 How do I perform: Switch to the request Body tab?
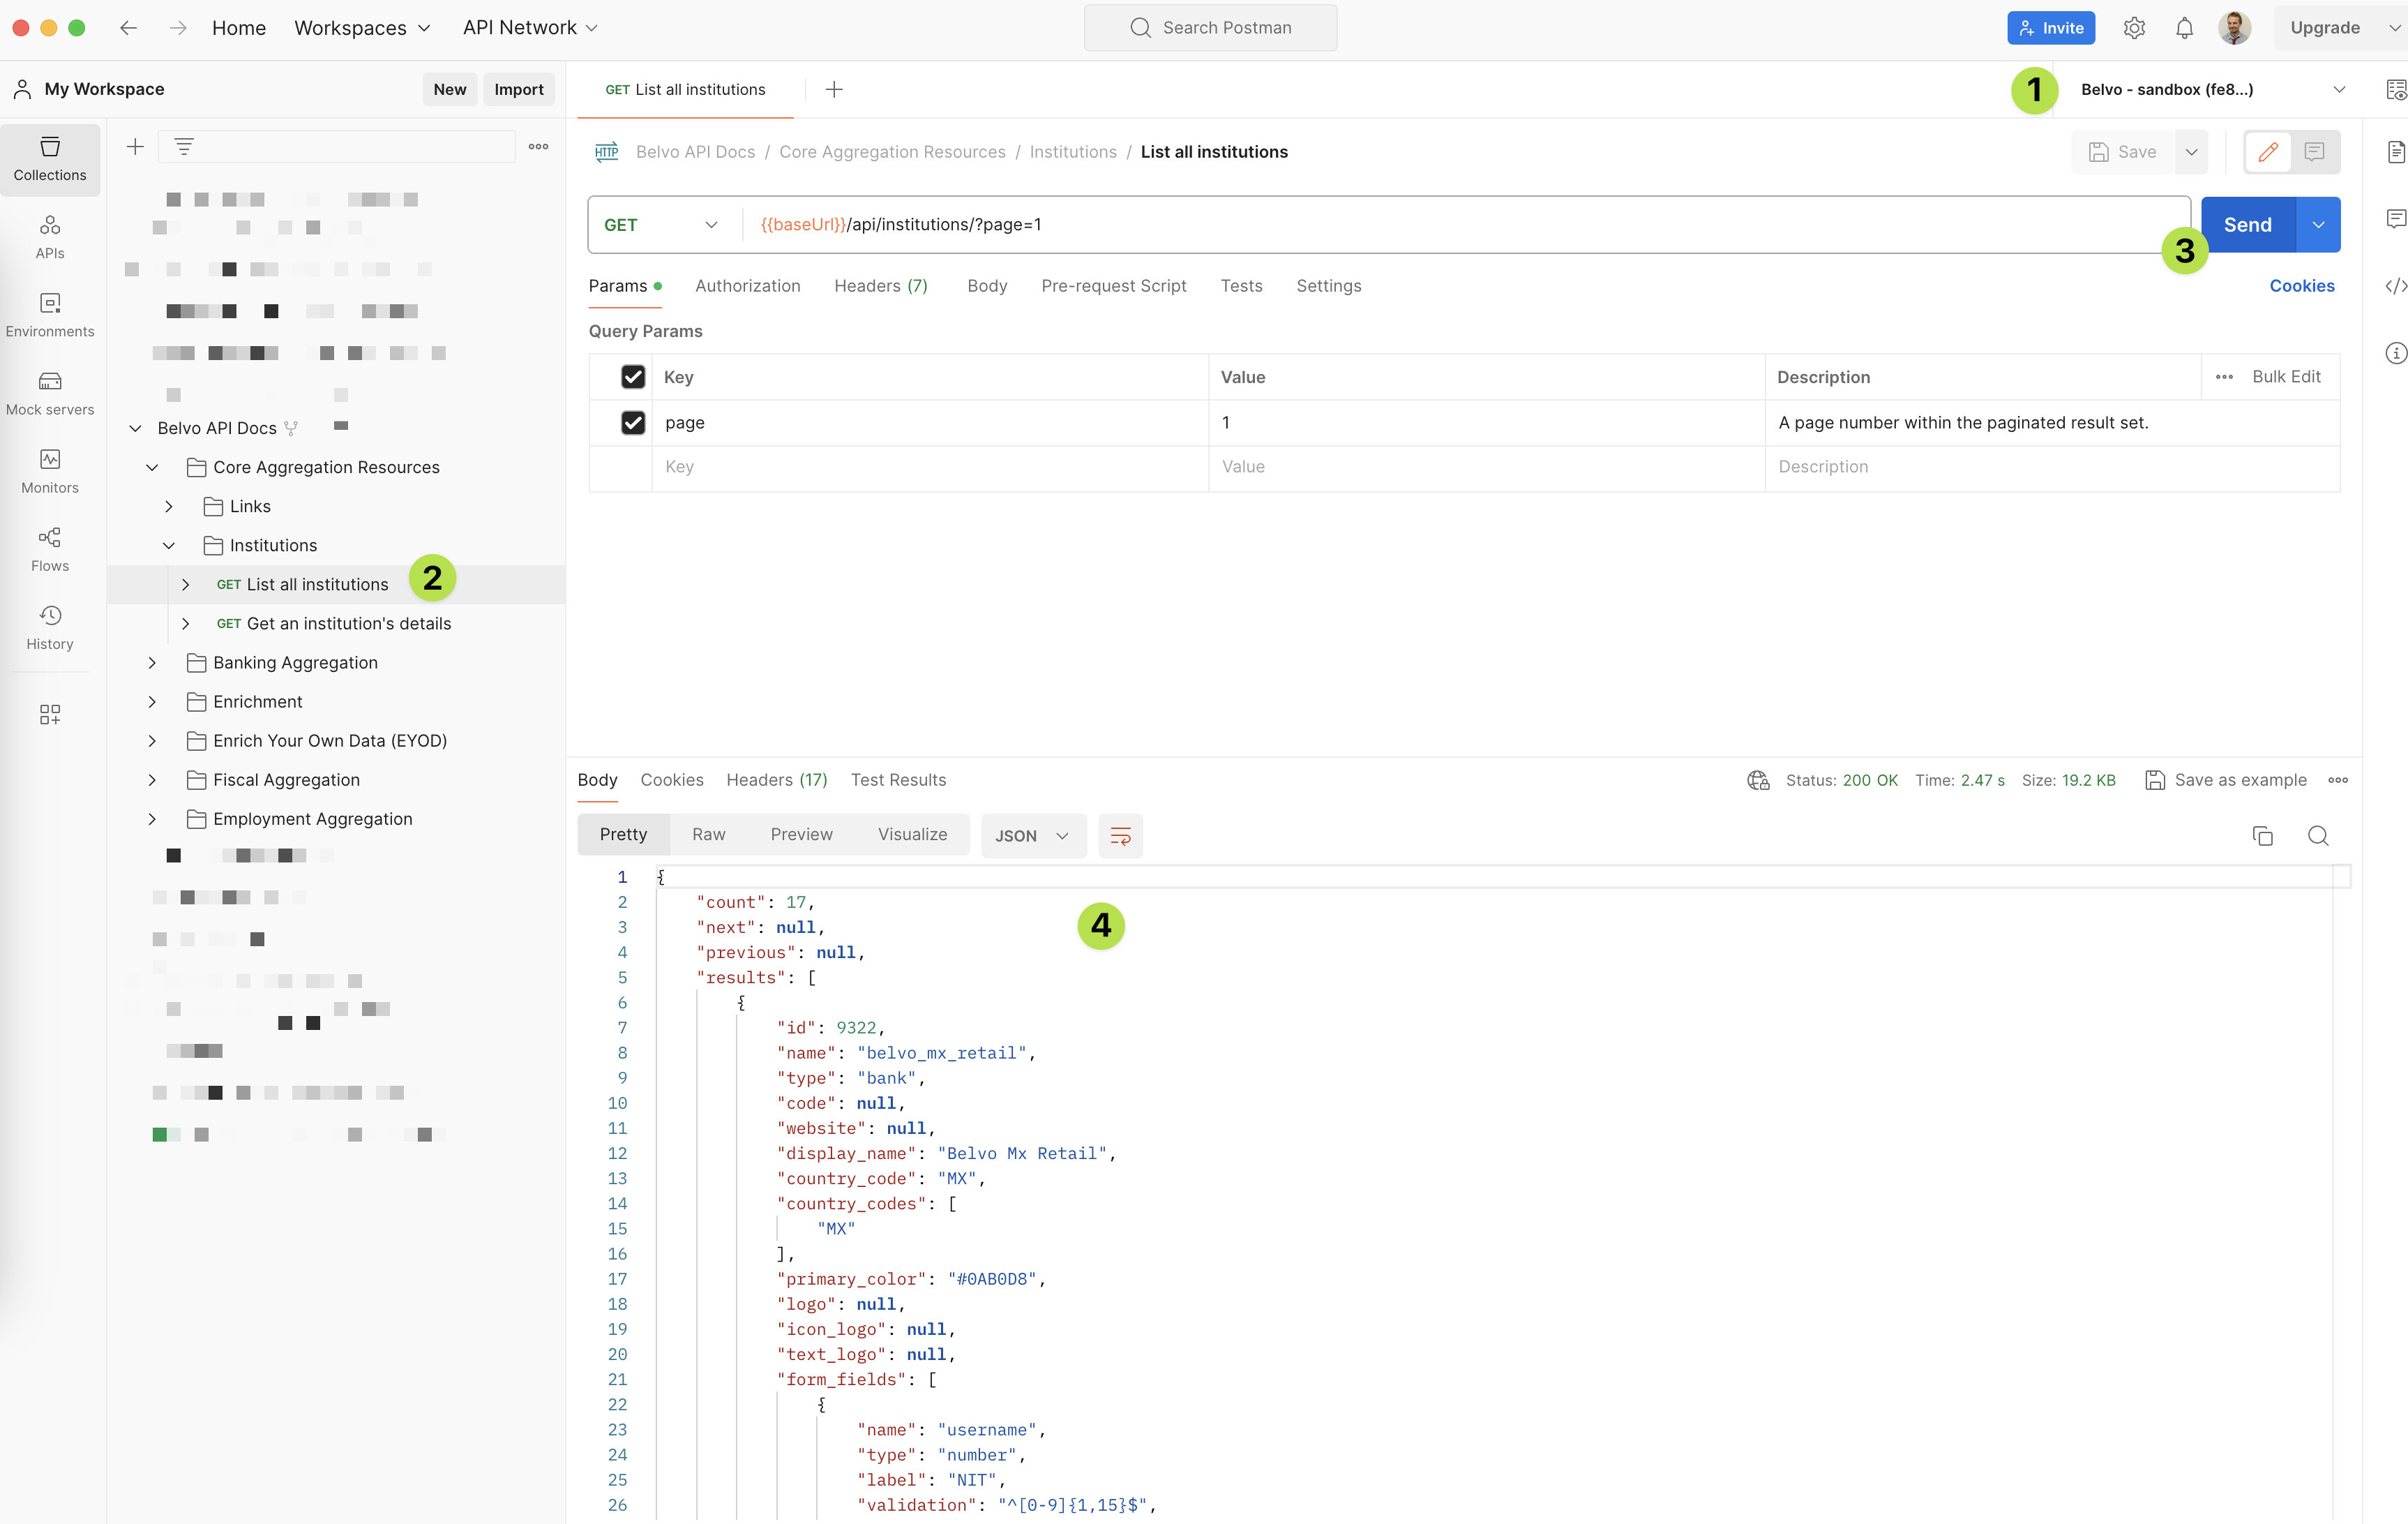coord(987,286)
